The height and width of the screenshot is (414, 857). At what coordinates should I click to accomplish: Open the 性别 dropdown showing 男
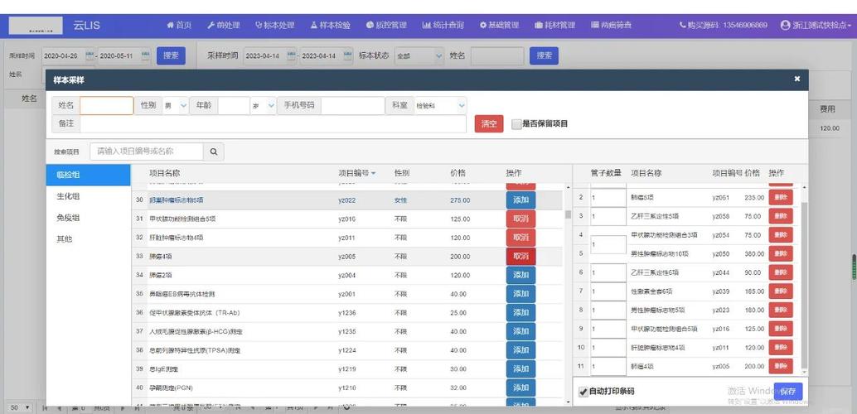point(176,106)
